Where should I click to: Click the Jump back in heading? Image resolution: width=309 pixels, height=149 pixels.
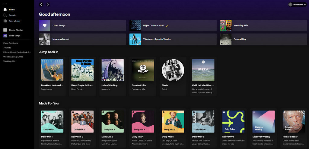tap(49, 52)
